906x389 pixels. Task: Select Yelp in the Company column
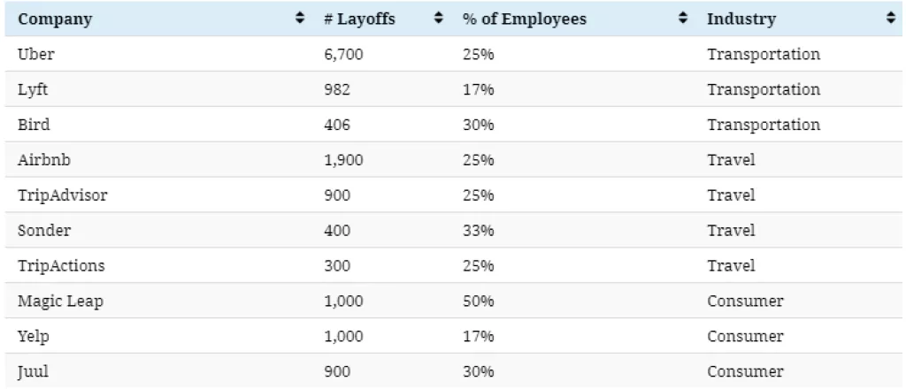[x=33, y=337]
